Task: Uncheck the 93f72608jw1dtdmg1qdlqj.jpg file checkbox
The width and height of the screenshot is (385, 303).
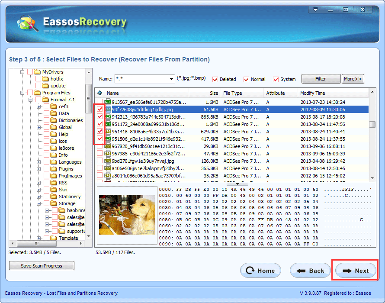Action: click(x=99, y=109)
